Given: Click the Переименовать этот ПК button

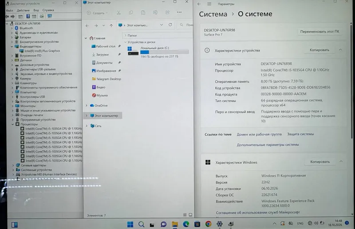Looking at the screenshot, I should point(319,32).
